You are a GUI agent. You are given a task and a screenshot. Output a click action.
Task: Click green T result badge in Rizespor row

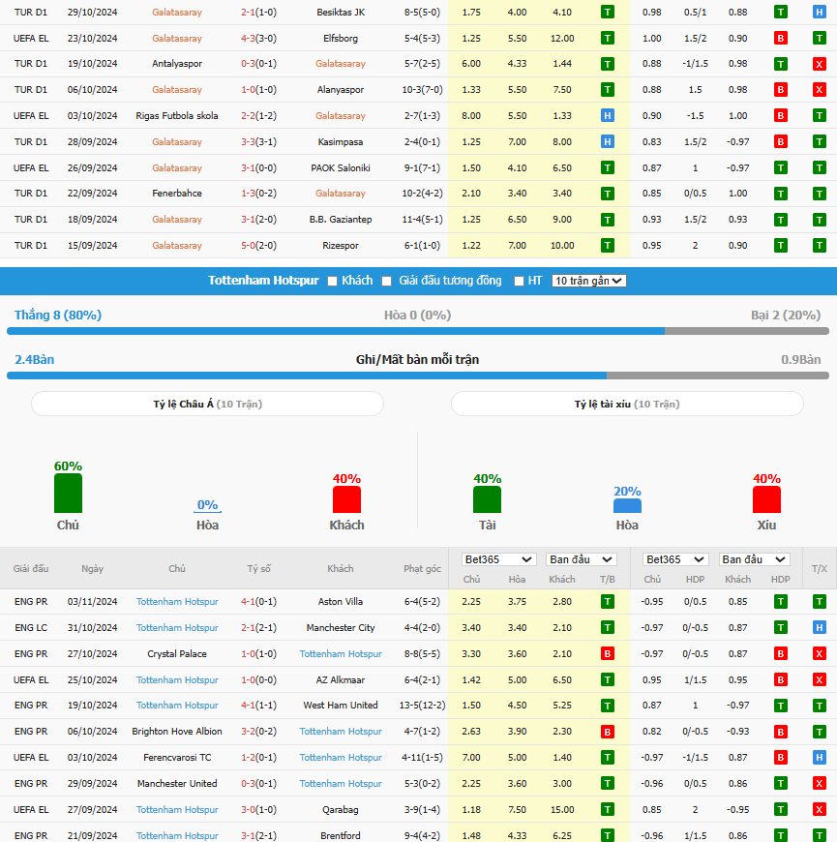tap(608, 246)
